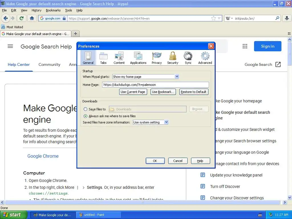
Task: Open the Edit menu
Action: pos(14,10)
